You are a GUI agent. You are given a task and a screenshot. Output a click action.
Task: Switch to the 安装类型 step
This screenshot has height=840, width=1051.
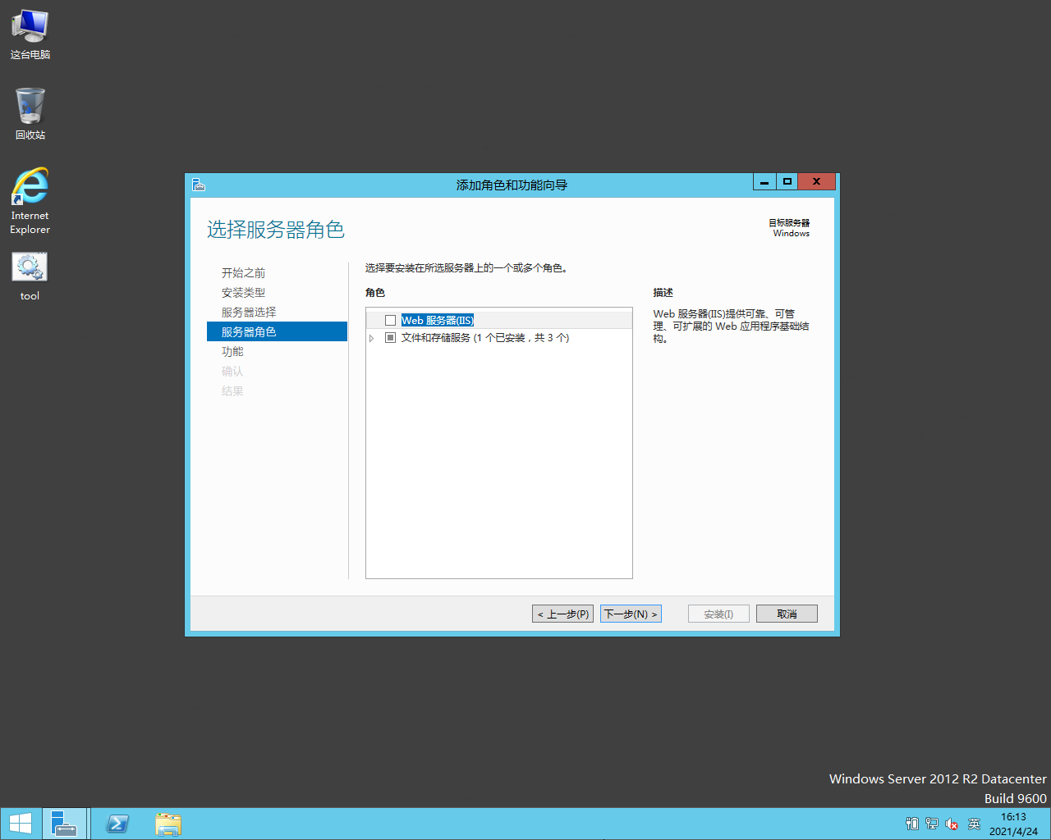tap(243, 293)
